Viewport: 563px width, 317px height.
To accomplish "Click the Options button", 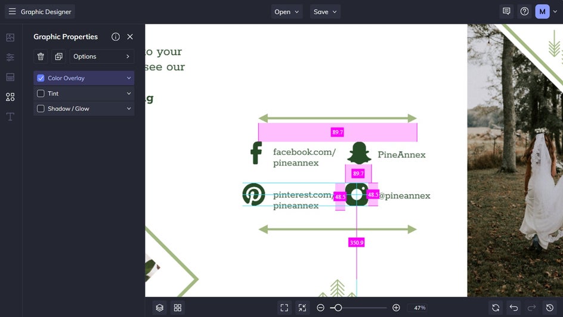I will (101, 56).
